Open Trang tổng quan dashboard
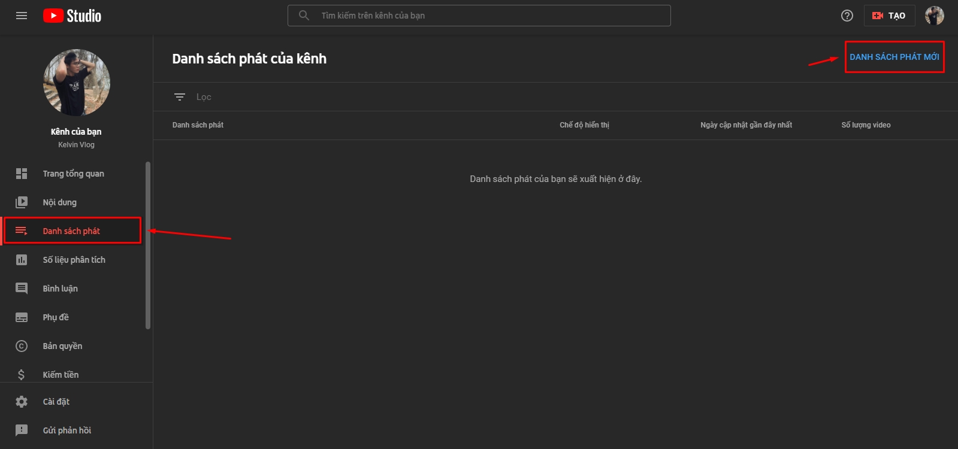This screenshot has height=449, width=958. [73, 174]
